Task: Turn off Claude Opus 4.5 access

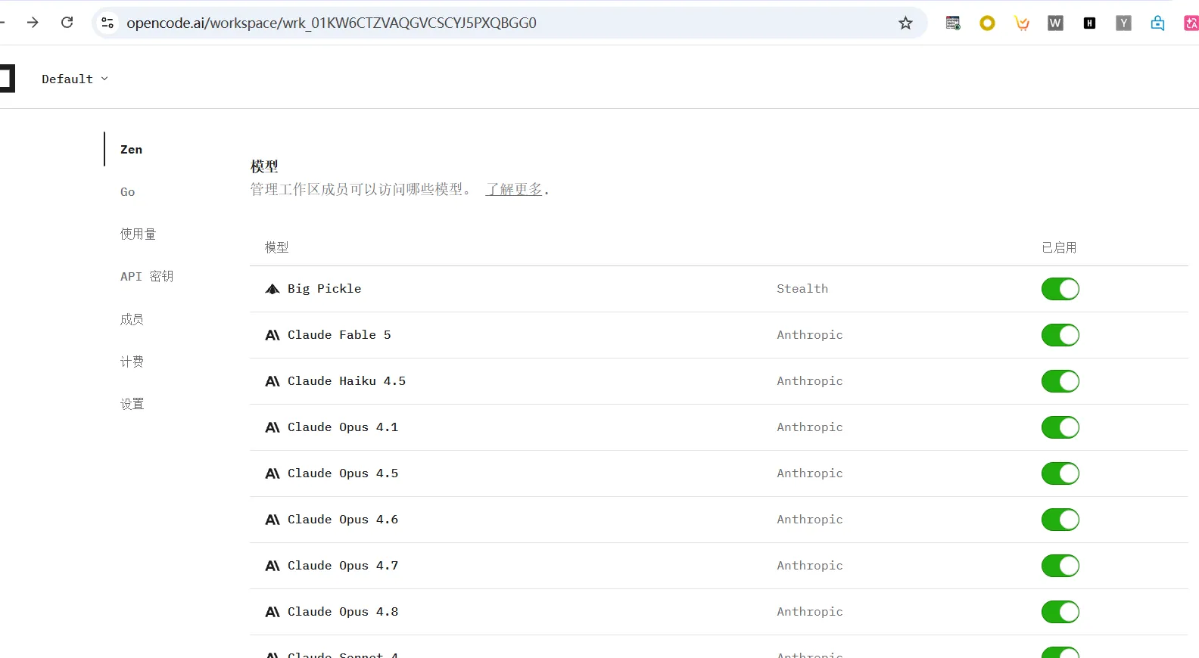Action: coord(1060,473)
